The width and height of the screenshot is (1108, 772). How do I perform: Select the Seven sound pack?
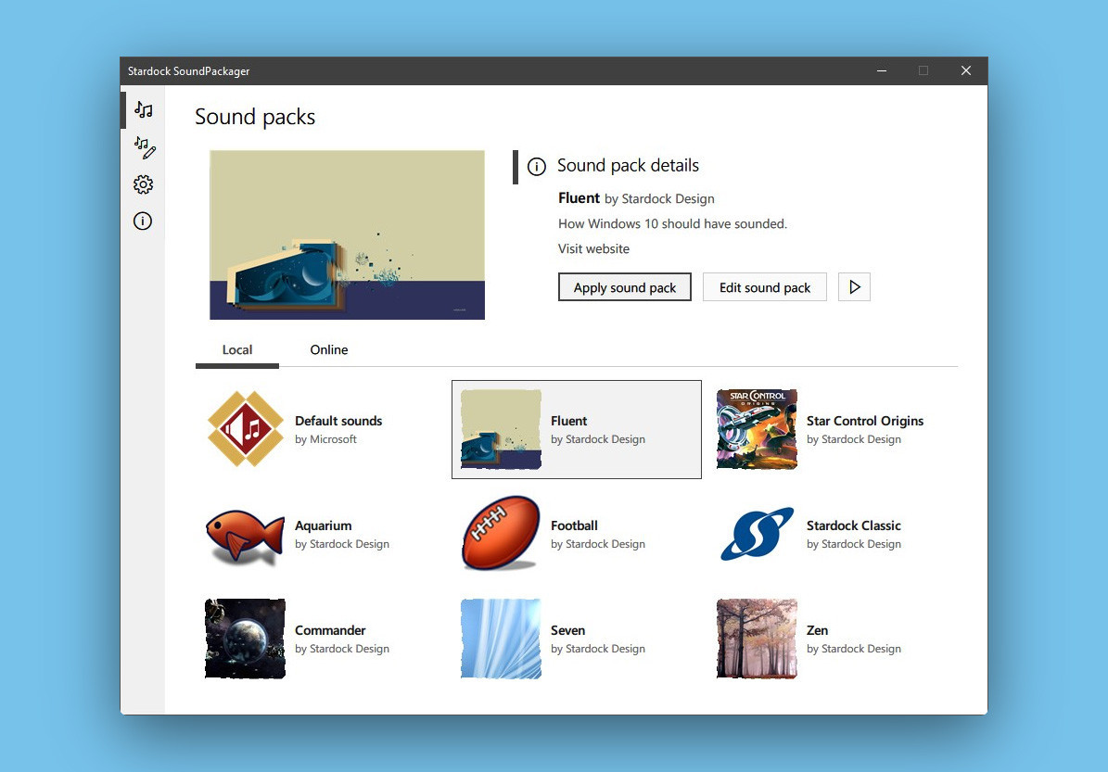tap(501, 639)
